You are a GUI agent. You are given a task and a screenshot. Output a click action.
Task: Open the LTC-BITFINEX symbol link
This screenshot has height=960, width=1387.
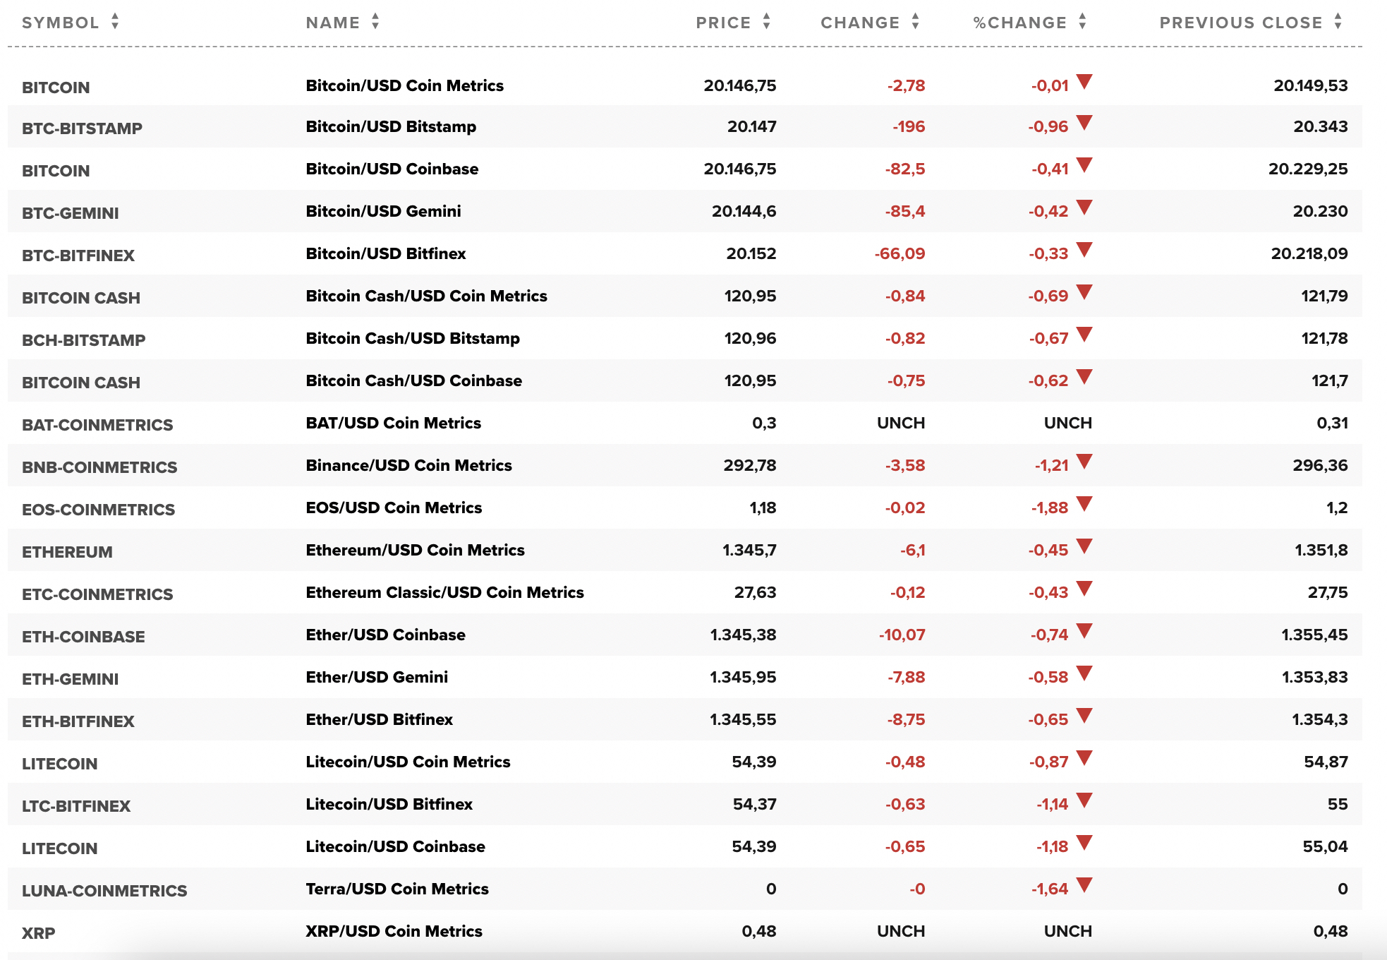pyautogui.click(x=76, y=806)
